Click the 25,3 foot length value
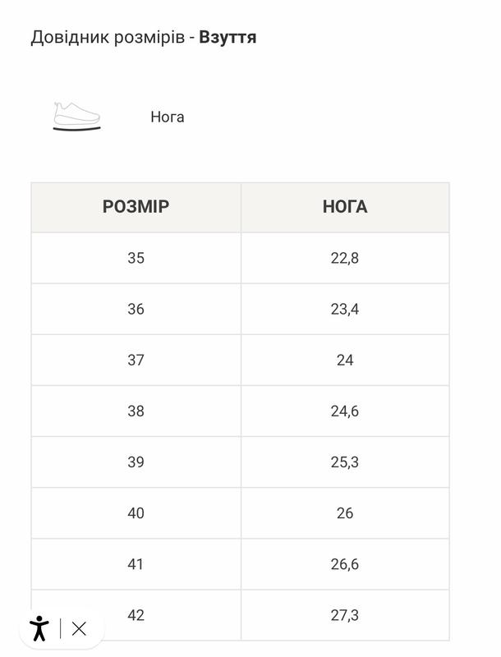The width and height of the screenshot is (501, 657). [345, 462]
